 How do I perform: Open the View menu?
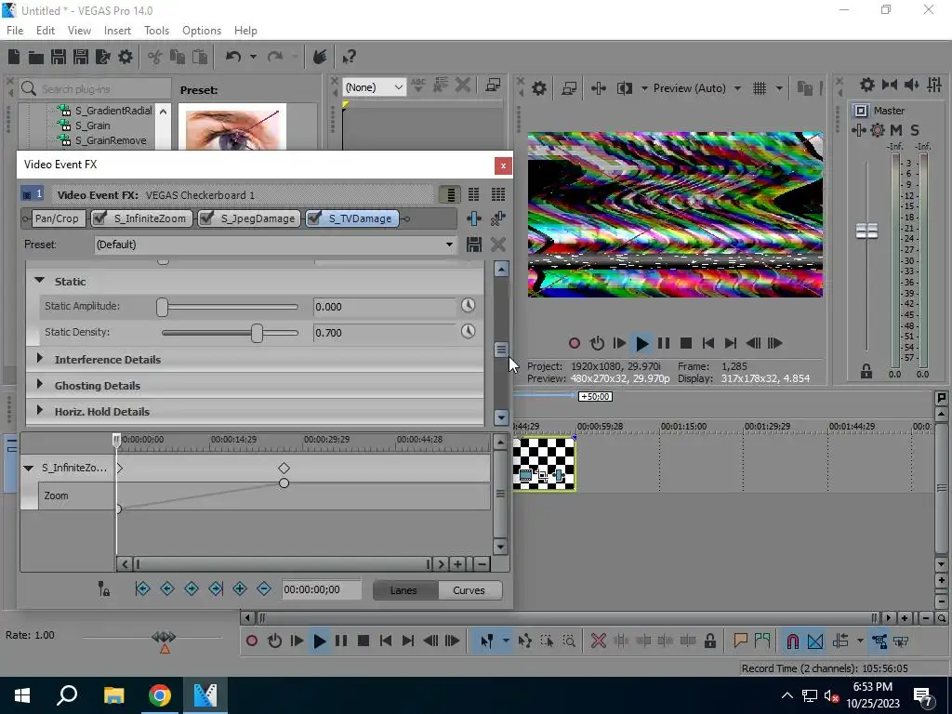click(79, 31)
